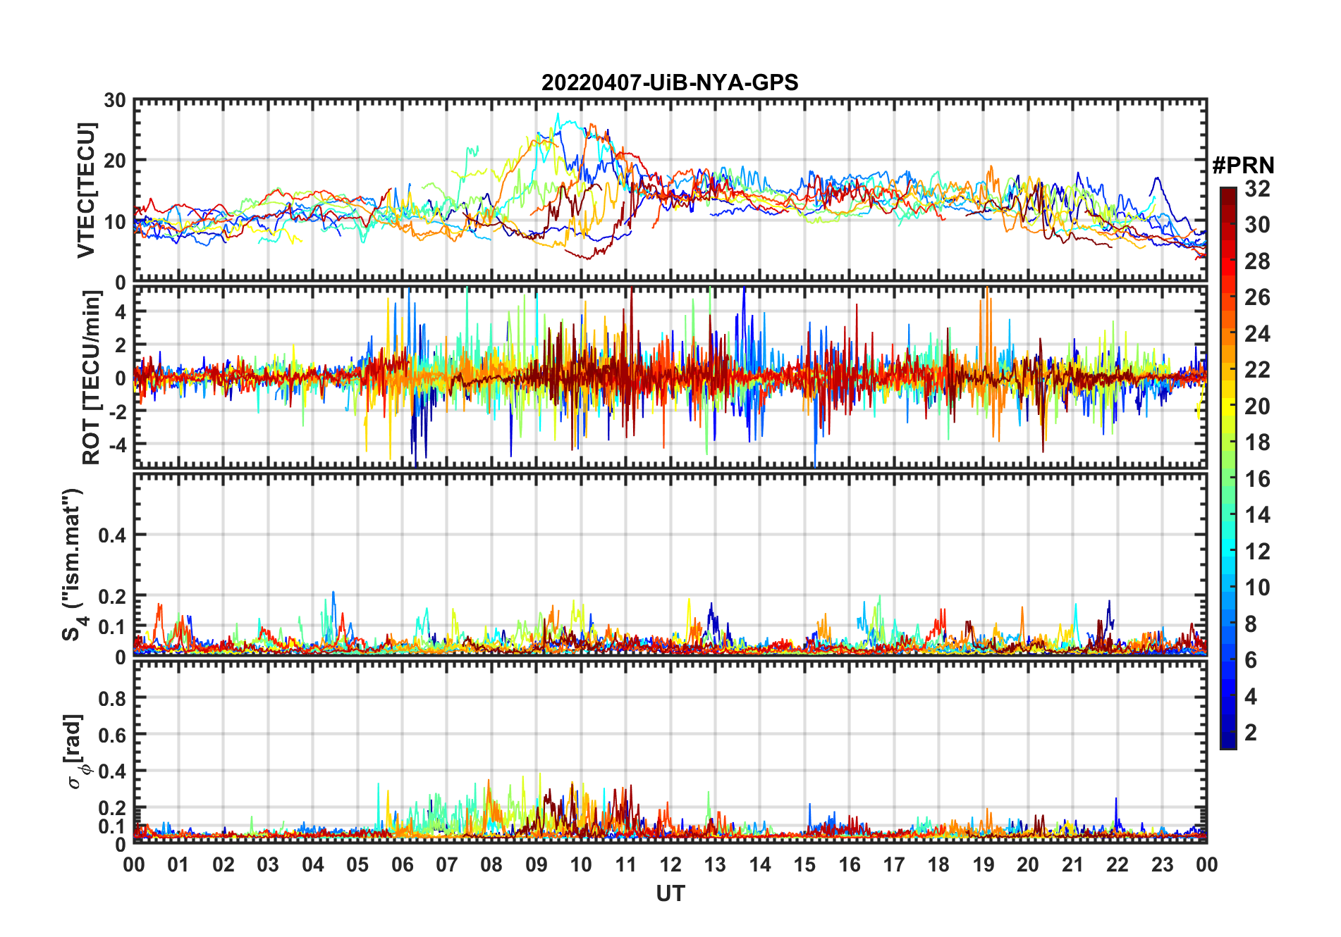Screen dimensions: 1341x937
Task: Click the 03 hour tick on UT axis
Action: (x=268, y=864)
